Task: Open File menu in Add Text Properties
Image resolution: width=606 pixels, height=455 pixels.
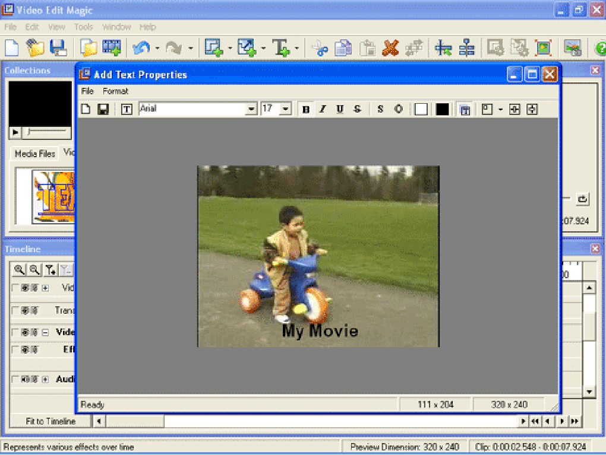Action: point(87,91)
